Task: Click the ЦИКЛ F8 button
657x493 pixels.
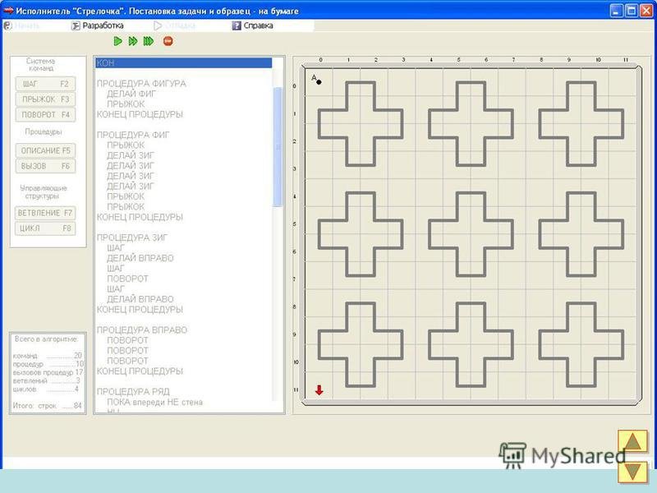Action: click(45, 228)
